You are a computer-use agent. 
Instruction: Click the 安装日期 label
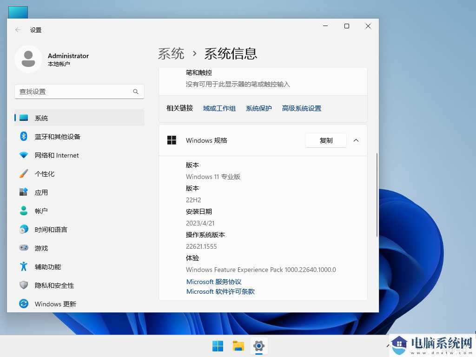point(199,212)
